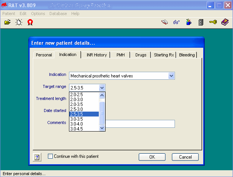Open the Database menu
This screenshot has height=177, width=233.
click(58, 14)
